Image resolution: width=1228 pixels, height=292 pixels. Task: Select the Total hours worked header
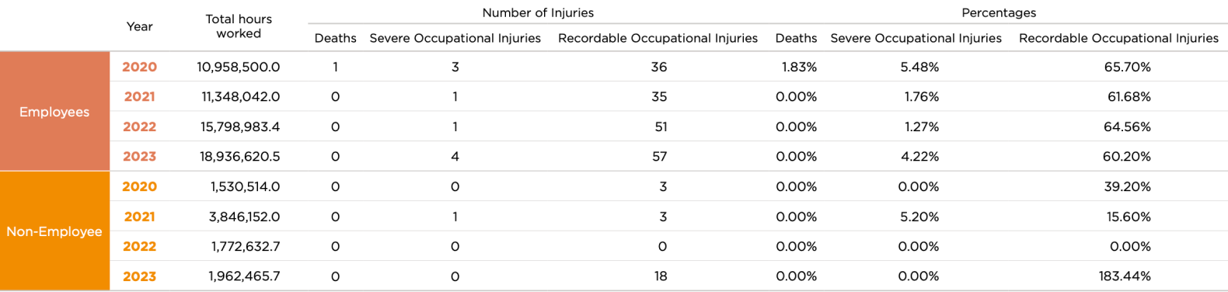[x=239, y=26]
